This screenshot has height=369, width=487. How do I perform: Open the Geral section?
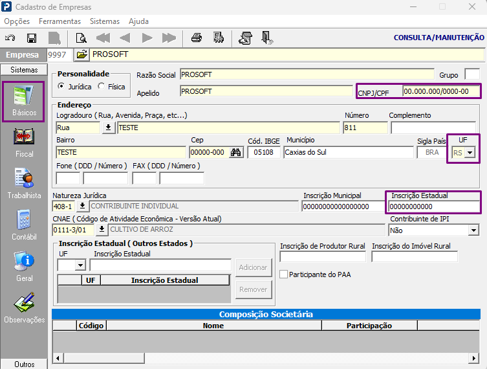pos(24,267)
